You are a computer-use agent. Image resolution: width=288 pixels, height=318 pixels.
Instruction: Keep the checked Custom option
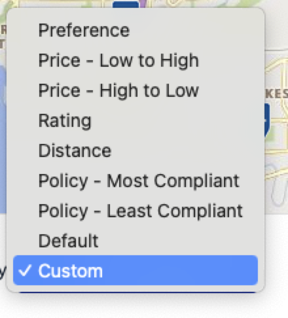click(x=135, y=270)
